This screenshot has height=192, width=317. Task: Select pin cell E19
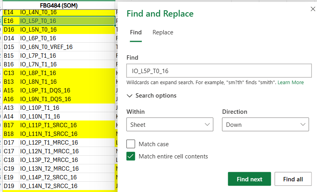pos(11,177)
